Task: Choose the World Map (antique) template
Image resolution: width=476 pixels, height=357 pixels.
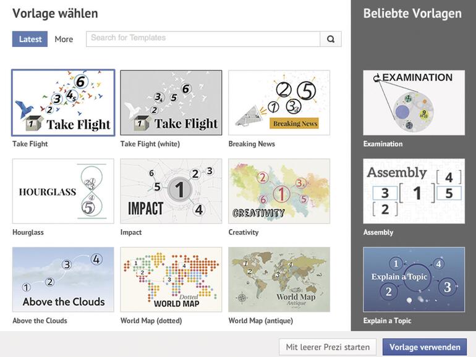Action: coord(279,279)
